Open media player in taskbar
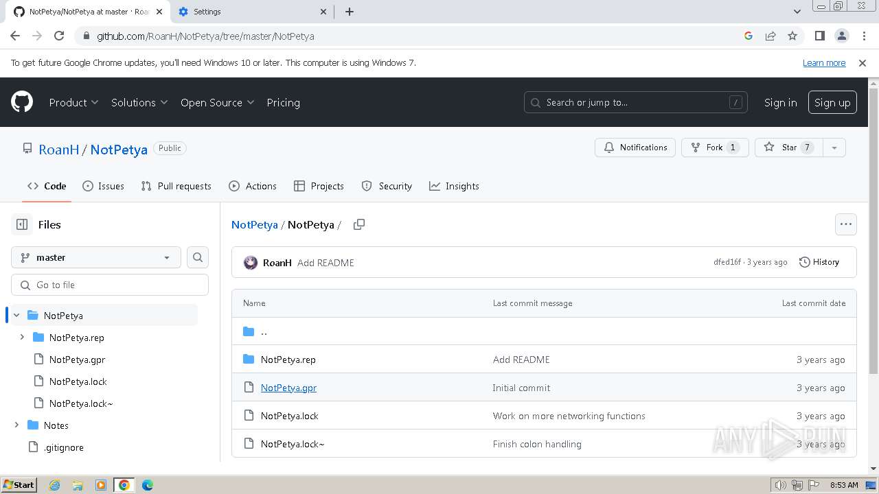The height and width of the screenshot is (494, 879). (101, 485)
